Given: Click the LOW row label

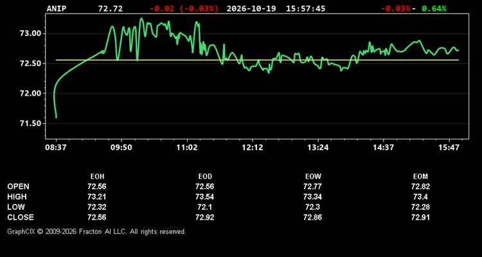Looking at the screenshot, I should click(x=16, y=207).
